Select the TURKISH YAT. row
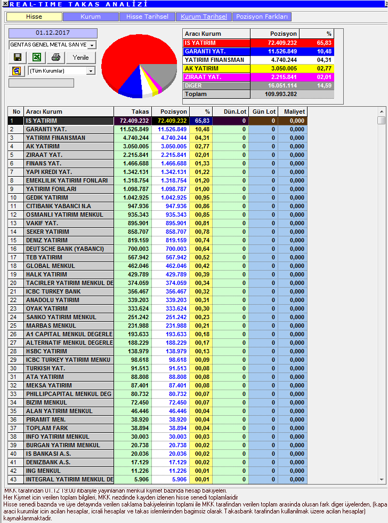This screenshot has width=388, height=523. point(157,368)
